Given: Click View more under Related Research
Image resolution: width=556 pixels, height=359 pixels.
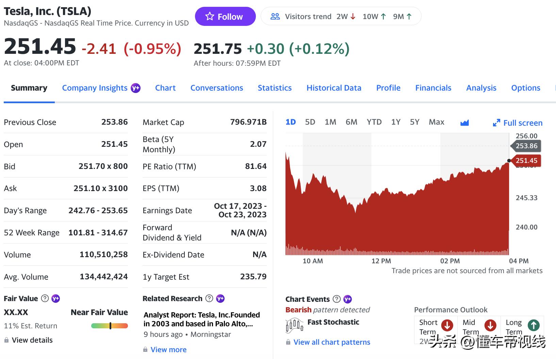Looking at the screenshot, I should click(x=168, y=349).
